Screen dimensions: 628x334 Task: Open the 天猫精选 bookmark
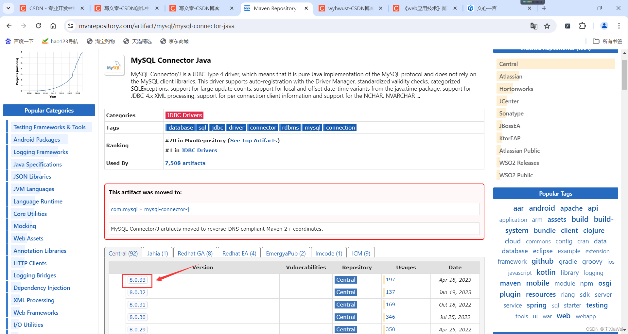(138, 41)
